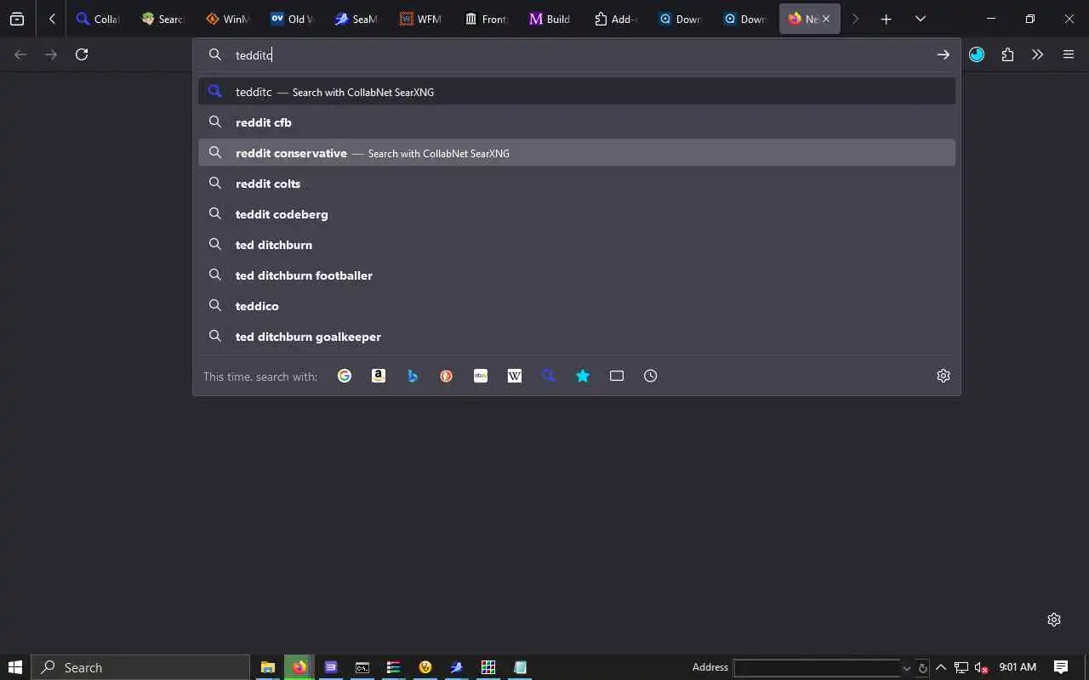Search with Wikipedia engine icon
Screen dimensions: 1089x680
point(515,376)
